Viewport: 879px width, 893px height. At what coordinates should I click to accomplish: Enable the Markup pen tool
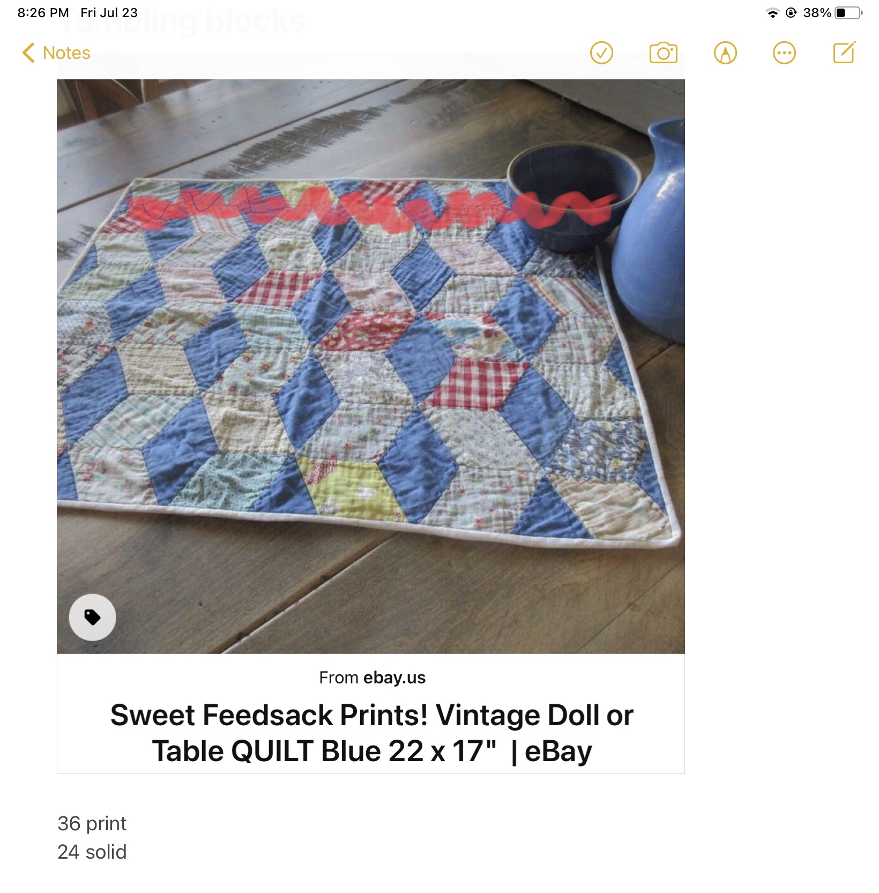pos(725,53)
